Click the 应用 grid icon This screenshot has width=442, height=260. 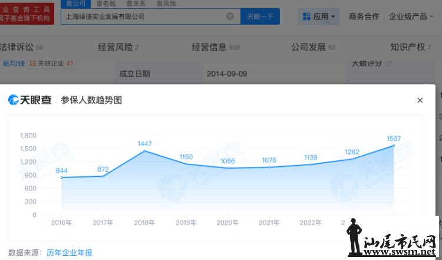306,17
